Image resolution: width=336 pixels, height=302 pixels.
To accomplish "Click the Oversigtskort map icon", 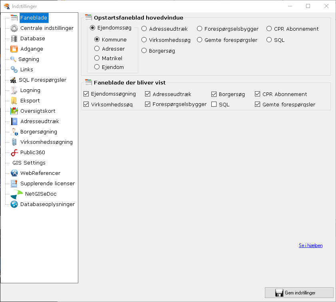I will [13, 111].
